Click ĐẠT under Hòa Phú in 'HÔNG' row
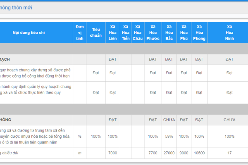The height and width of the screenshot is (165, 248). click(x=184, y=120)
